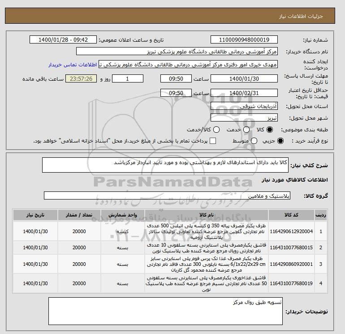Click product code 1164310077680015
This screenshot has width=345, height=334.
(291, 247)
